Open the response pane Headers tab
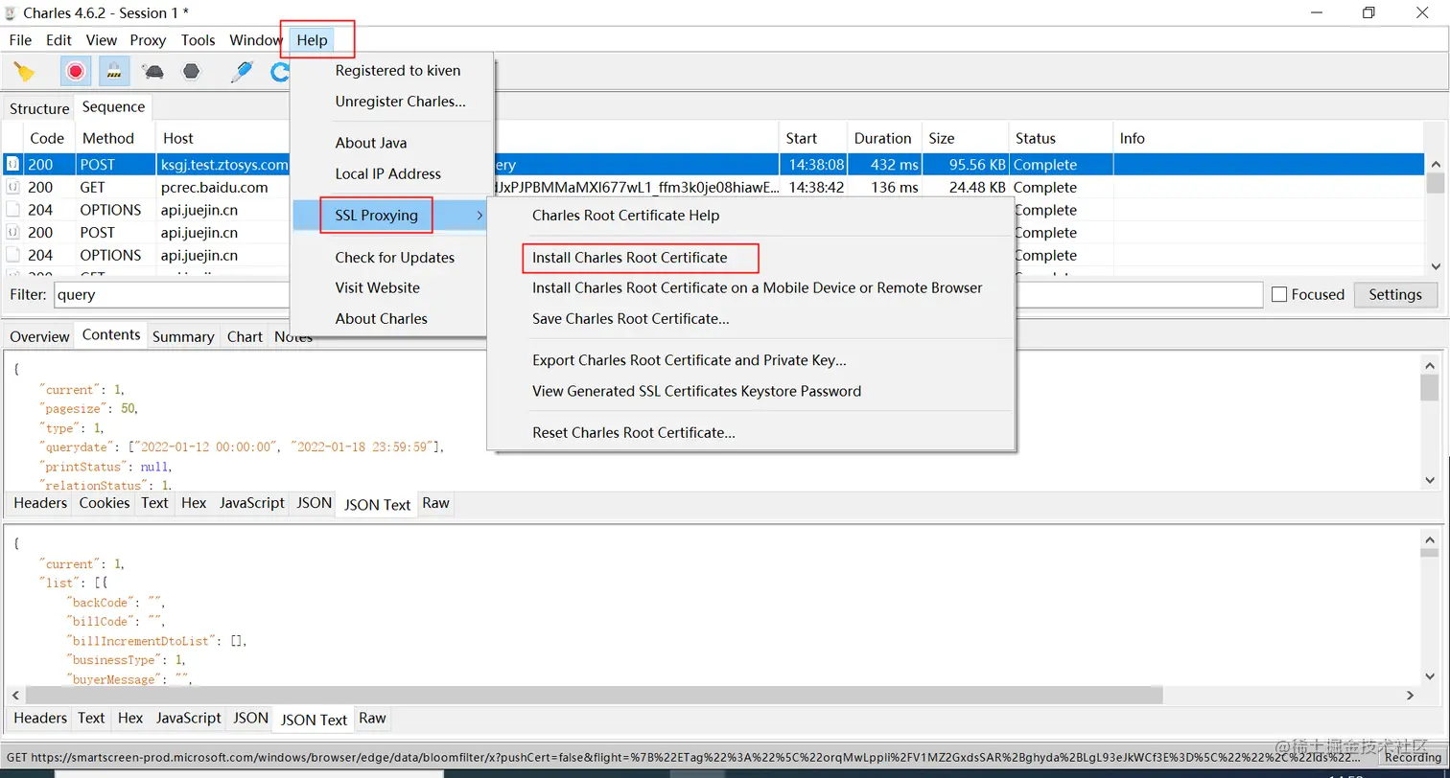The image size is (1450, 778). coord(40,718)
